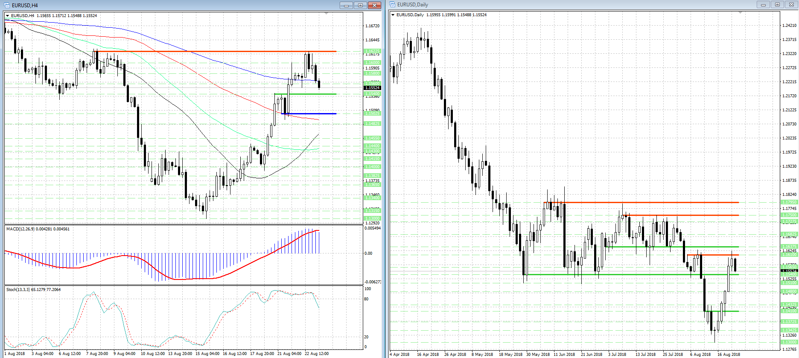Click the 80 level on Stochastic scale
The width and height of the screenshot is (799, 358).
(x=366, y=299)
